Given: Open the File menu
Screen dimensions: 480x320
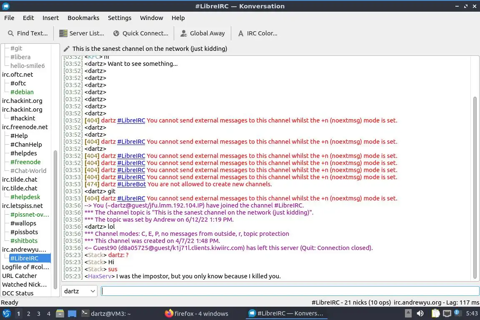Looking at the screenshot, I should [9, 18].
